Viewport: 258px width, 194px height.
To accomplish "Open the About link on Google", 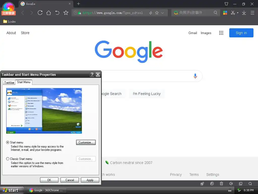I will (11, 33).
